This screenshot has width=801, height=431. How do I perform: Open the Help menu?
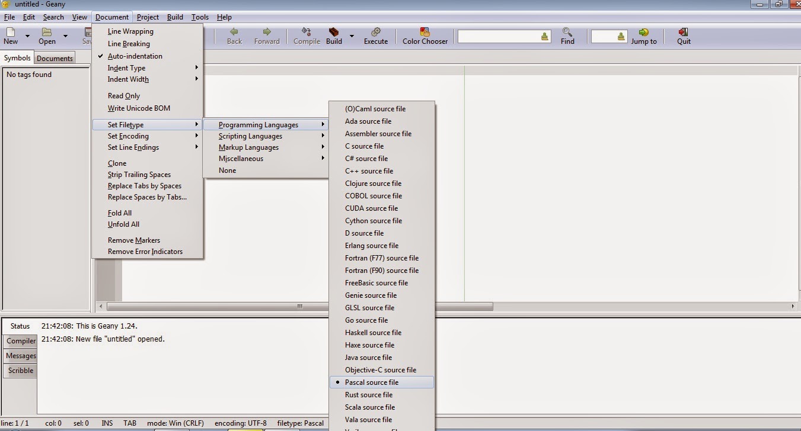point(224,17)
